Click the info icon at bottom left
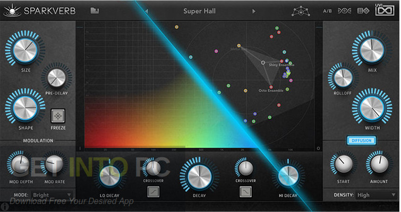 coord(4,207)
